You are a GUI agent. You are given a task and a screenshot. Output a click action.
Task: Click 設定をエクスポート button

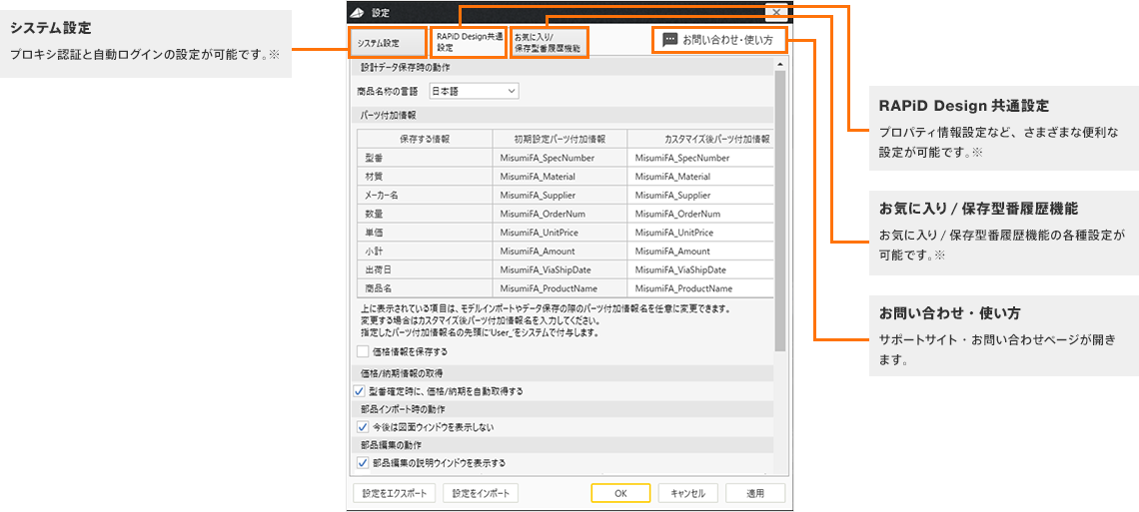click(394, 493)
